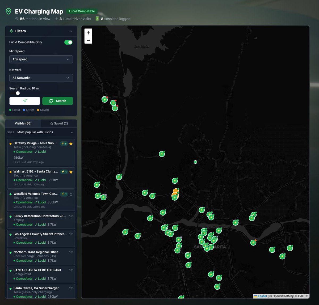Screen dimensions: 319x305
Task: Click the Lucid Compatible header badge
Action: coord(82,11)
